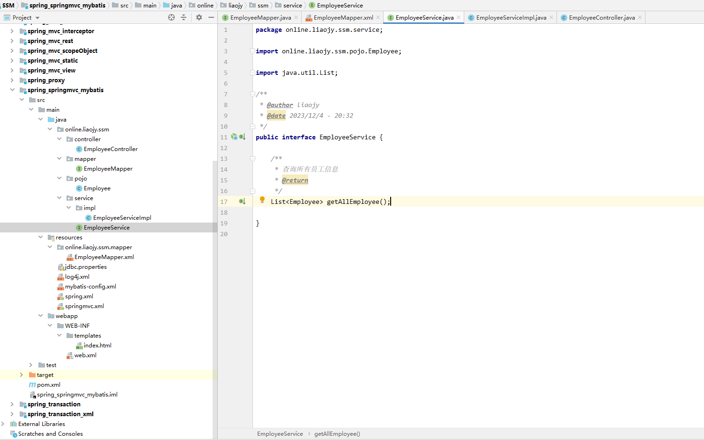
Task: Close the EmployeeMapper.java tab
Action: (296, 18)
